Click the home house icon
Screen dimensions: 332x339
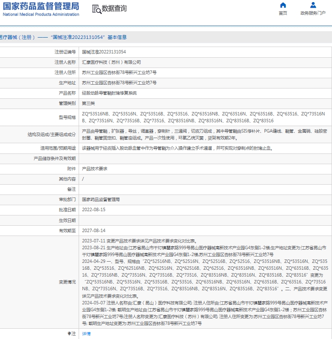tap(283, 5)
